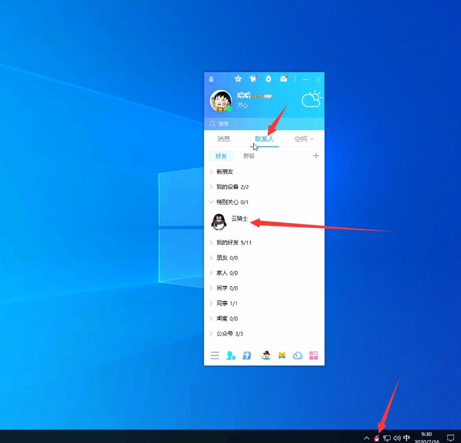Open the pink app grid icon
461x443 pixels.
tap(314, 355)
